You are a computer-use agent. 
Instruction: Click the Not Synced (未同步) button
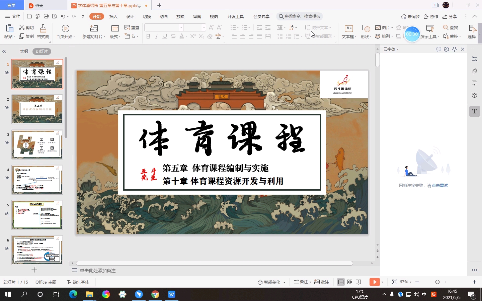tap(410, 16)
